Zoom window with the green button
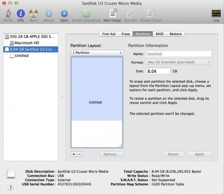224x194 pixels. 17,3
